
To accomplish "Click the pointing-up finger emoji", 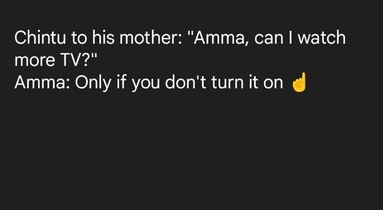I will coord(299,83).
